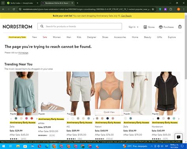Image resolution: width=187 pixels, height=149 pixels.
Task: Select black swatch for Nordstrom pajamas
Action: coord(158,118)
